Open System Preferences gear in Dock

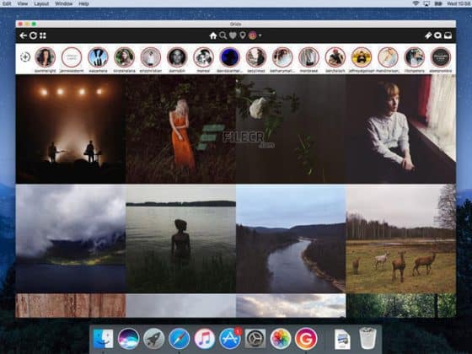click(x=255, y=339)
